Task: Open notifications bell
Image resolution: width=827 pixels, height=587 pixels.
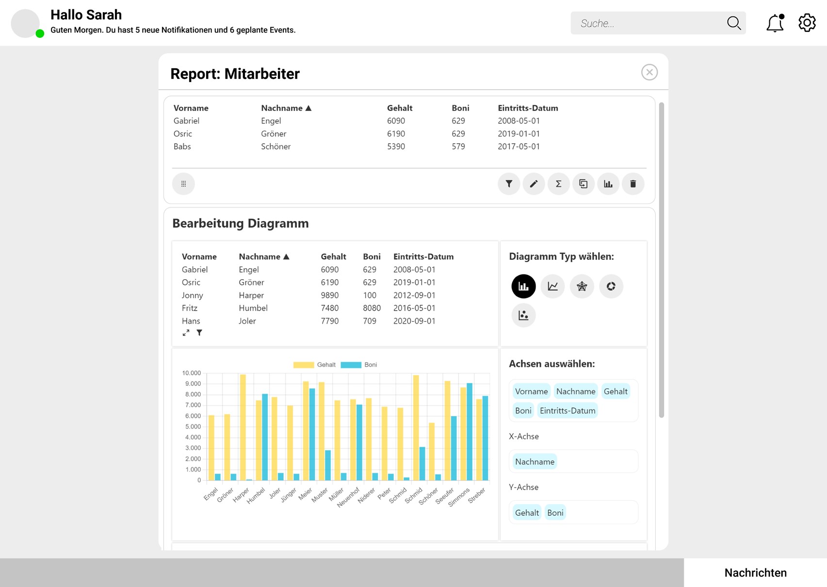Action: 775,23
